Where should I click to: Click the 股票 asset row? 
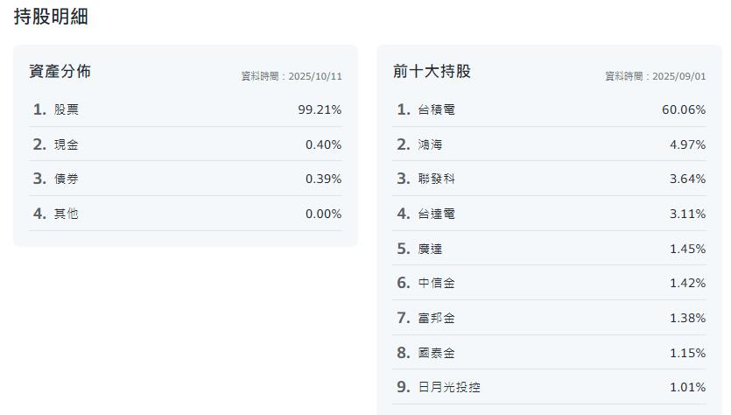click(x=67, y=109)
